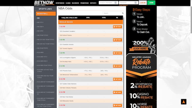Image resolution: width=192 pixels, height=108 pixels.
Task: Click Bet Now for Cavaliers vs Pistons
Action: (118, 27)
